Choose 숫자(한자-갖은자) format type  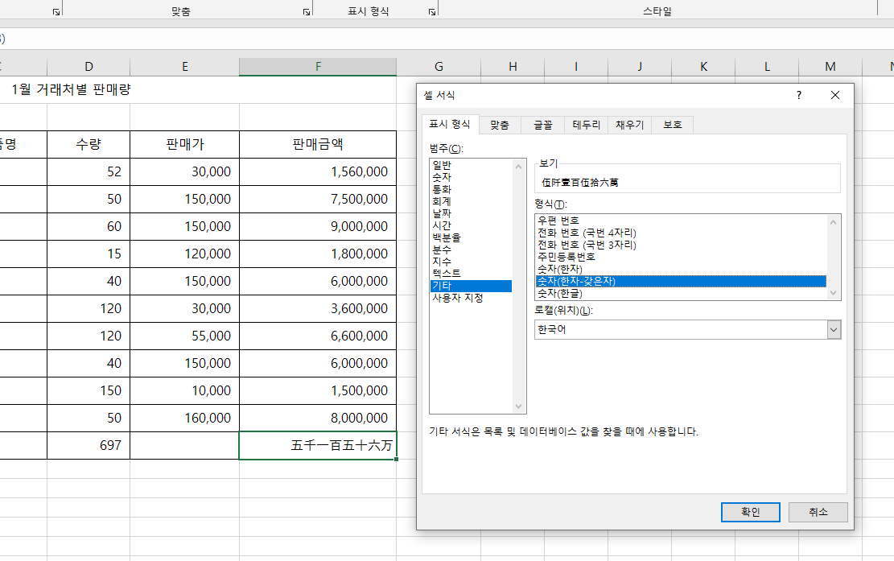click(681, 281)
